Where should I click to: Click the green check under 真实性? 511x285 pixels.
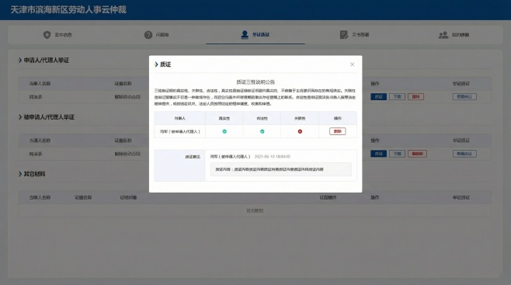(x=224, y=131)
